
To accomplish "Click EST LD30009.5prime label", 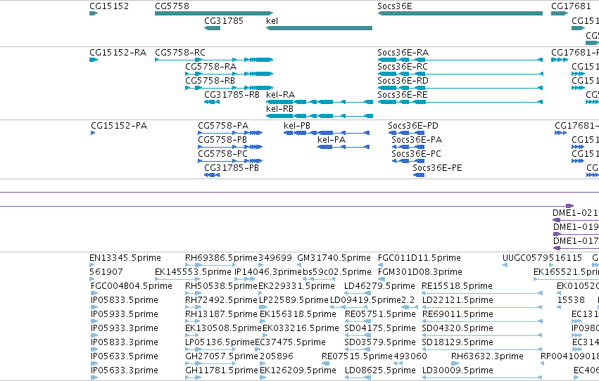I will point(458,371).
